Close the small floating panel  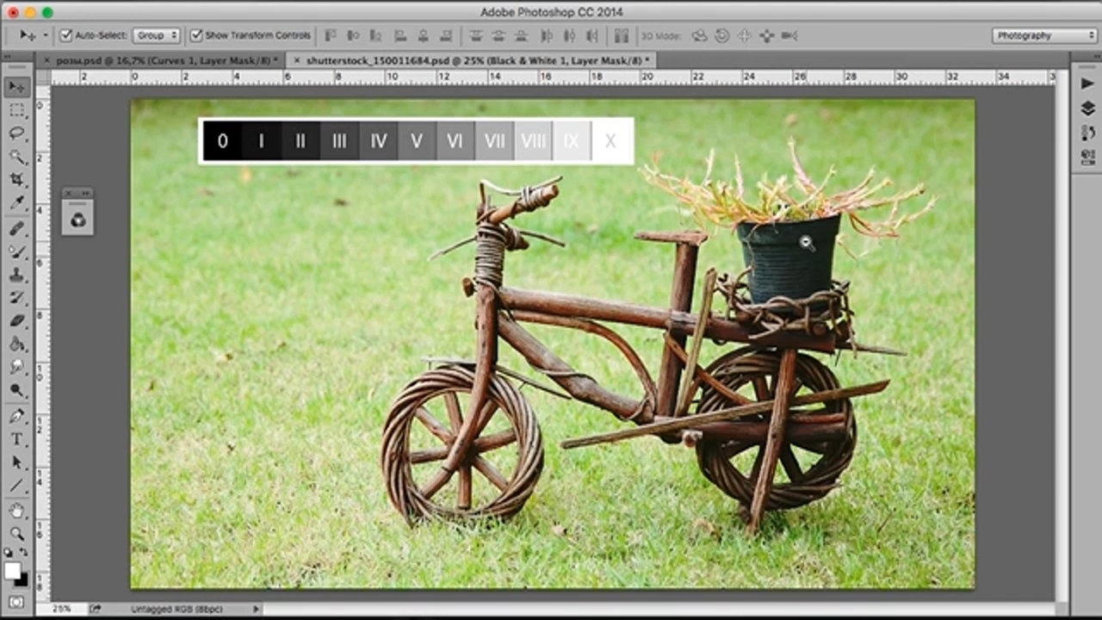[x=67, y=193]
